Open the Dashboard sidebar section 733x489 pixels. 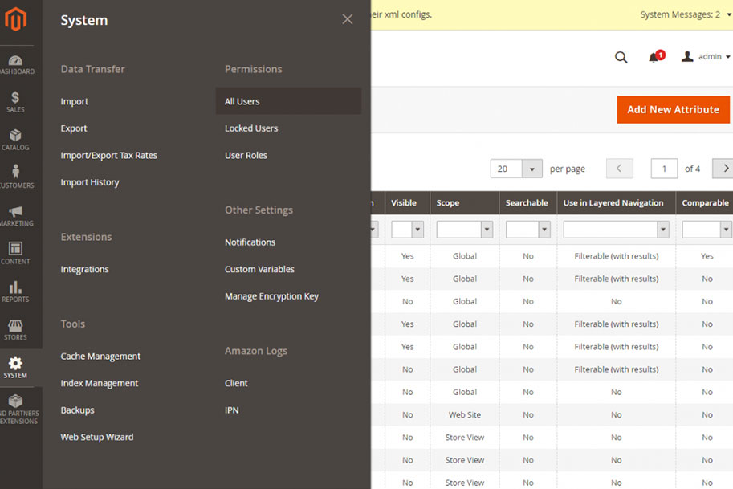(17, 64)
